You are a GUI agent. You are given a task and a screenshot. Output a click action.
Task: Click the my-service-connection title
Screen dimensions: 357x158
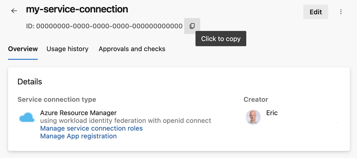tap(77, 9)
